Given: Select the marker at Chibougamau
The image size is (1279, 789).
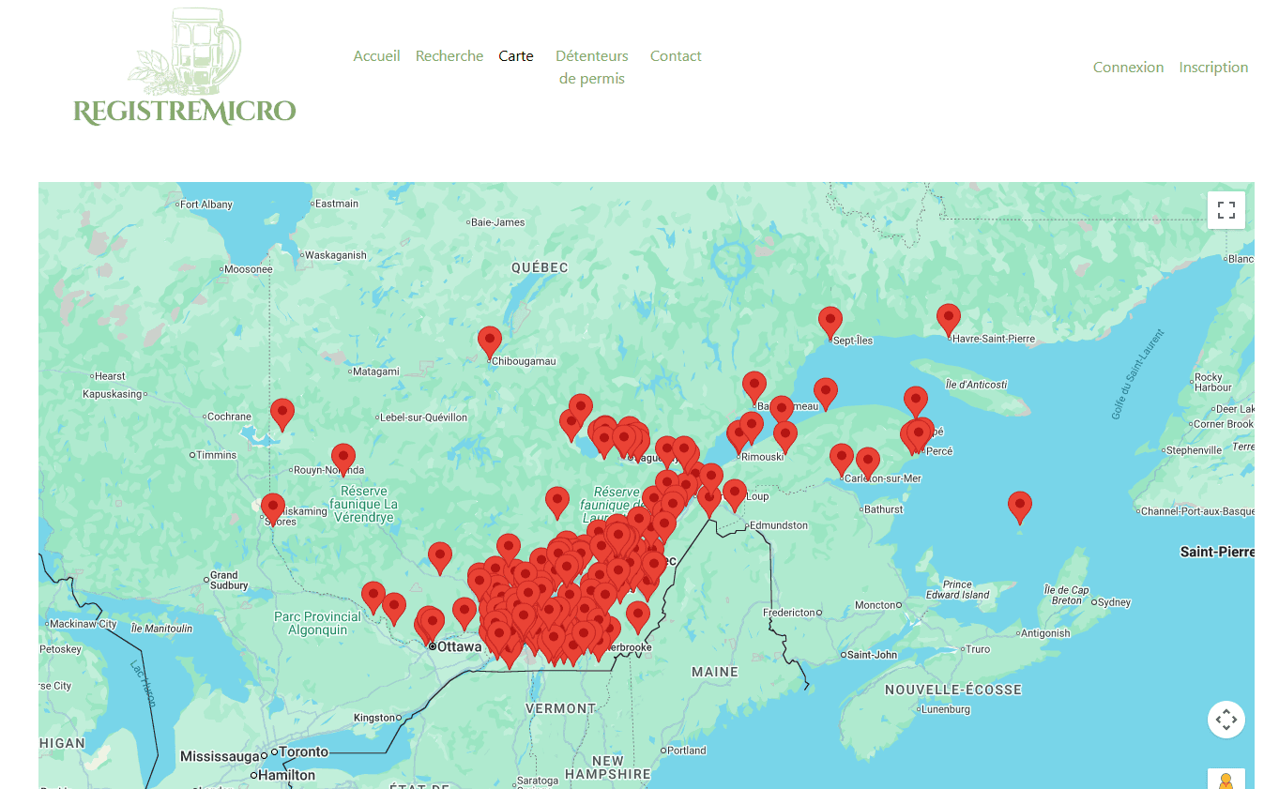Looking at the screenshot, I should [x=489, y=341].
